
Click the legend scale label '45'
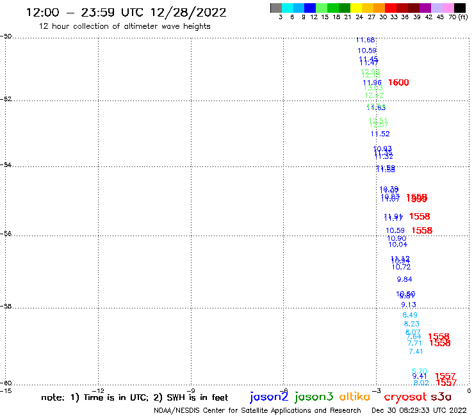[x=440, y=17]
